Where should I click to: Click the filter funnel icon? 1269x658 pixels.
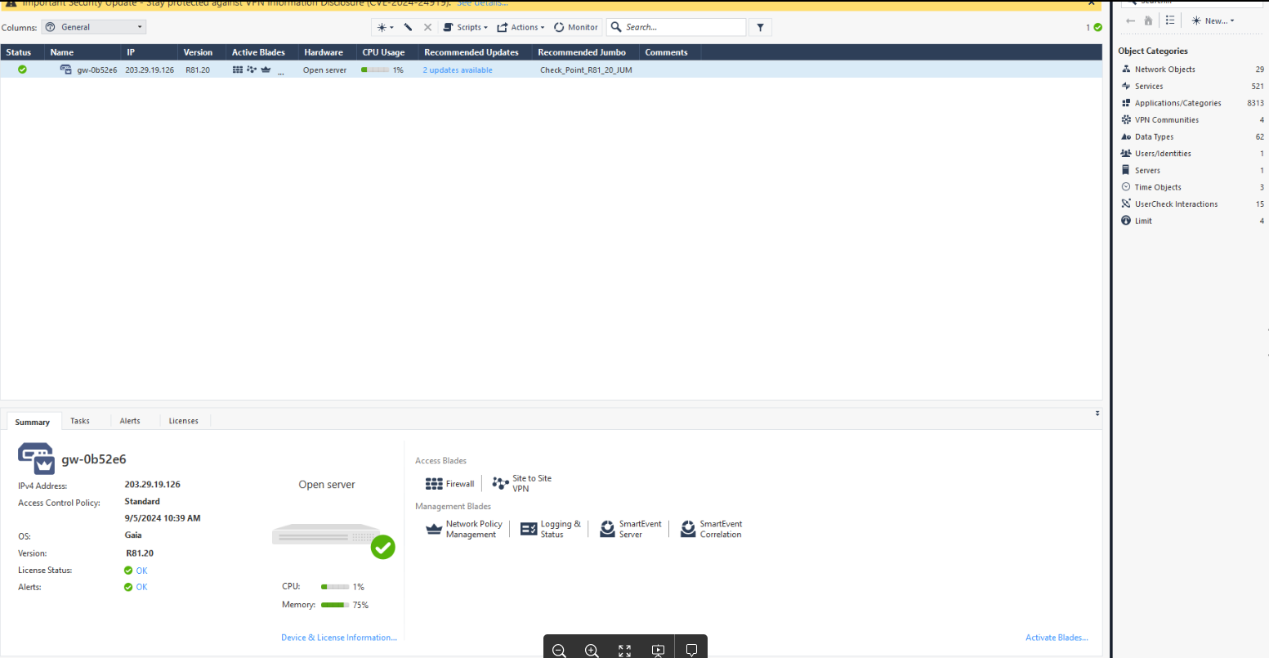[760, 27]
